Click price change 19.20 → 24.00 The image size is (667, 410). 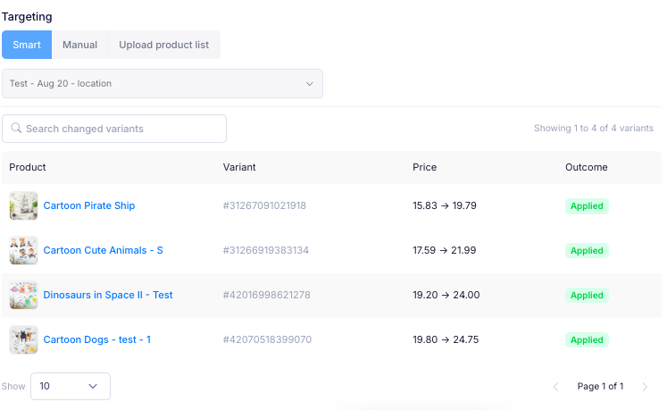tap(446, 295)
